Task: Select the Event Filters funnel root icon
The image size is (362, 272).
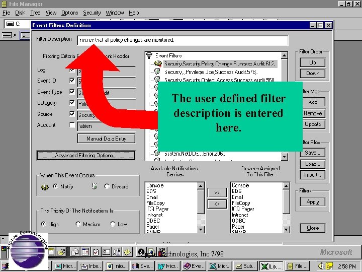Action: click(149, 55)
